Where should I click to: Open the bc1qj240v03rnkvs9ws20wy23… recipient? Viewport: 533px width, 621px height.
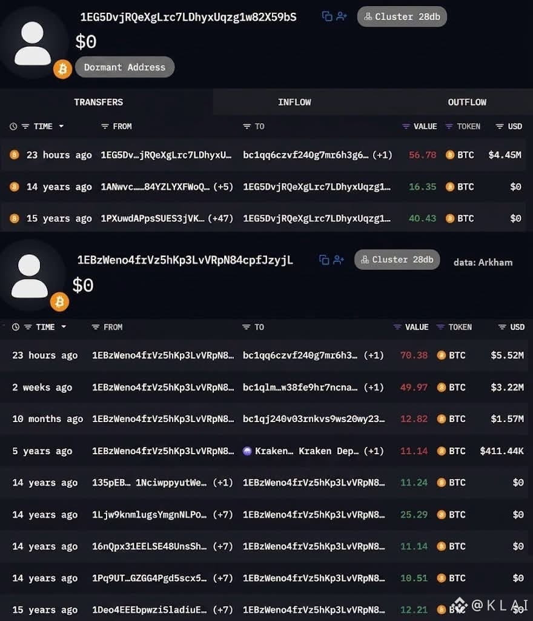(x=314, y=419)
